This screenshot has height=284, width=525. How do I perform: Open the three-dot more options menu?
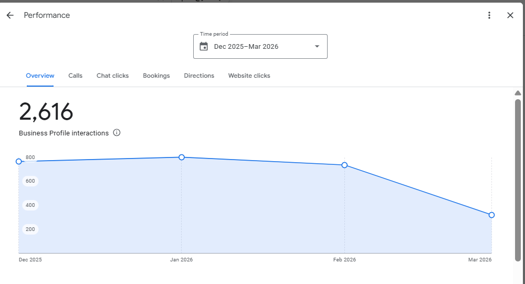pyautogui.click(x=489, y=15)
